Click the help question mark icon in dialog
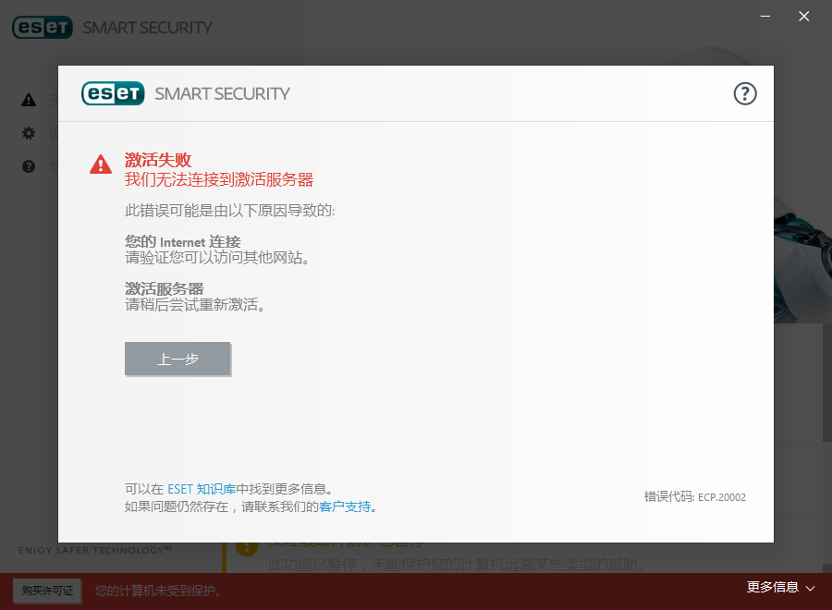This screenshot has width=832, height=610. (x=745, y=93)
